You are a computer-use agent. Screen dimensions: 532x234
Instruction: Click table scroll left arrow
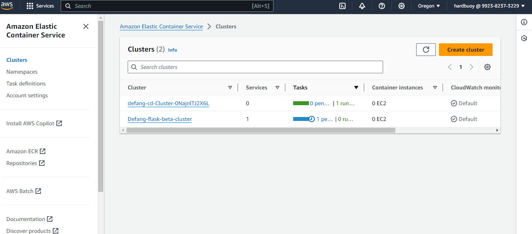123,130
